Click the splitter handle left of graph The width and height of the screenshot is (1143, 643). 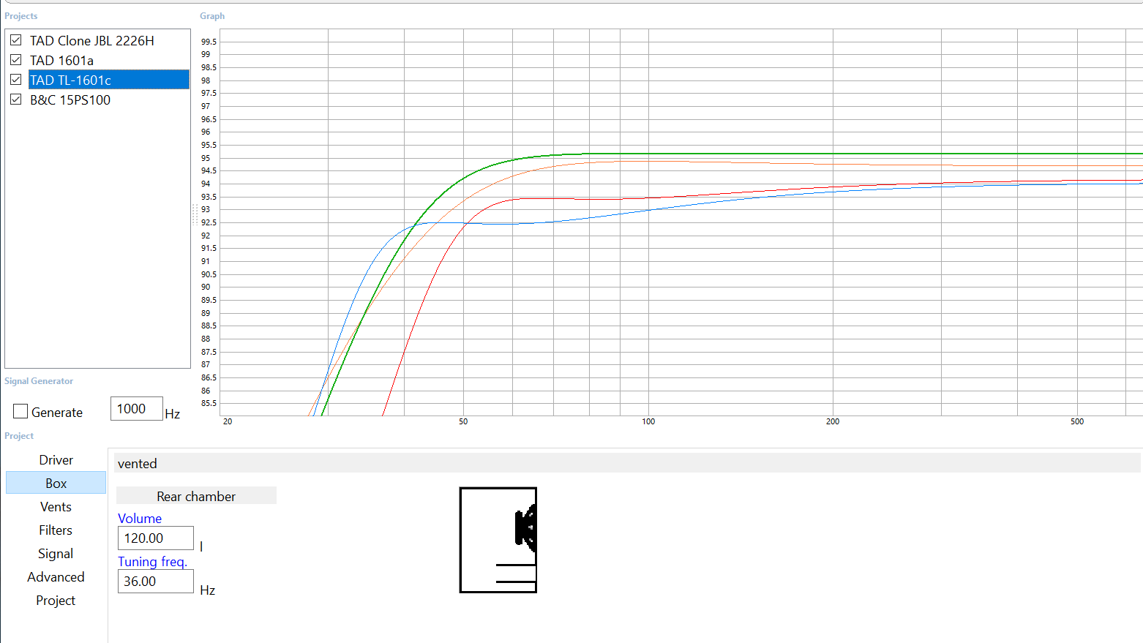(195, 215)
